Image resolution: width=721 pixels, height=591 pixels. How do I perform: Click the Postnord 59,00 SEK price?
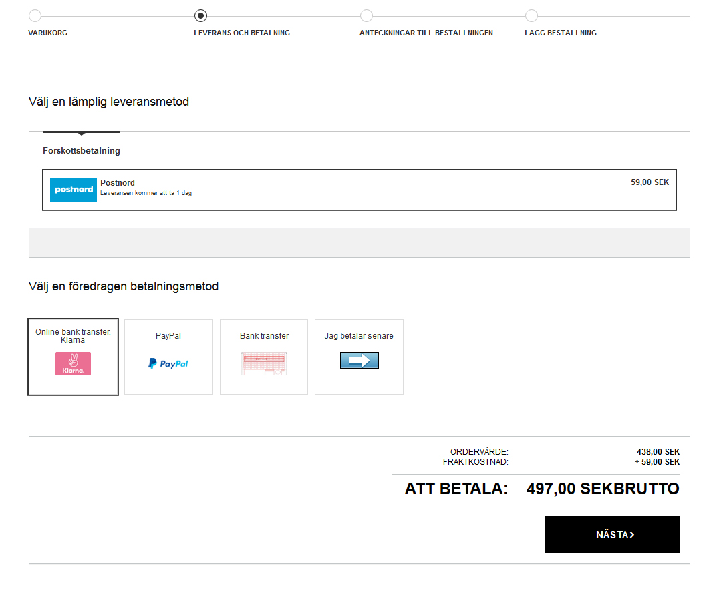point(650,182)
